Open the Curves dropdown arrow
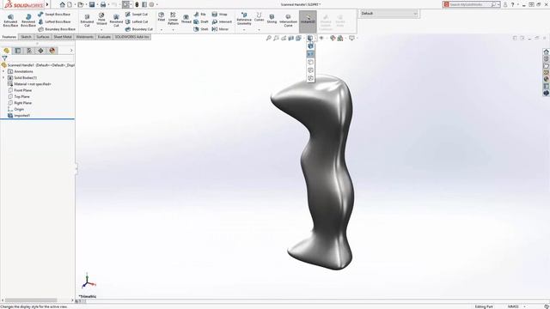The width and height of the screenshot is (550, 309). (x=259, y=30)
